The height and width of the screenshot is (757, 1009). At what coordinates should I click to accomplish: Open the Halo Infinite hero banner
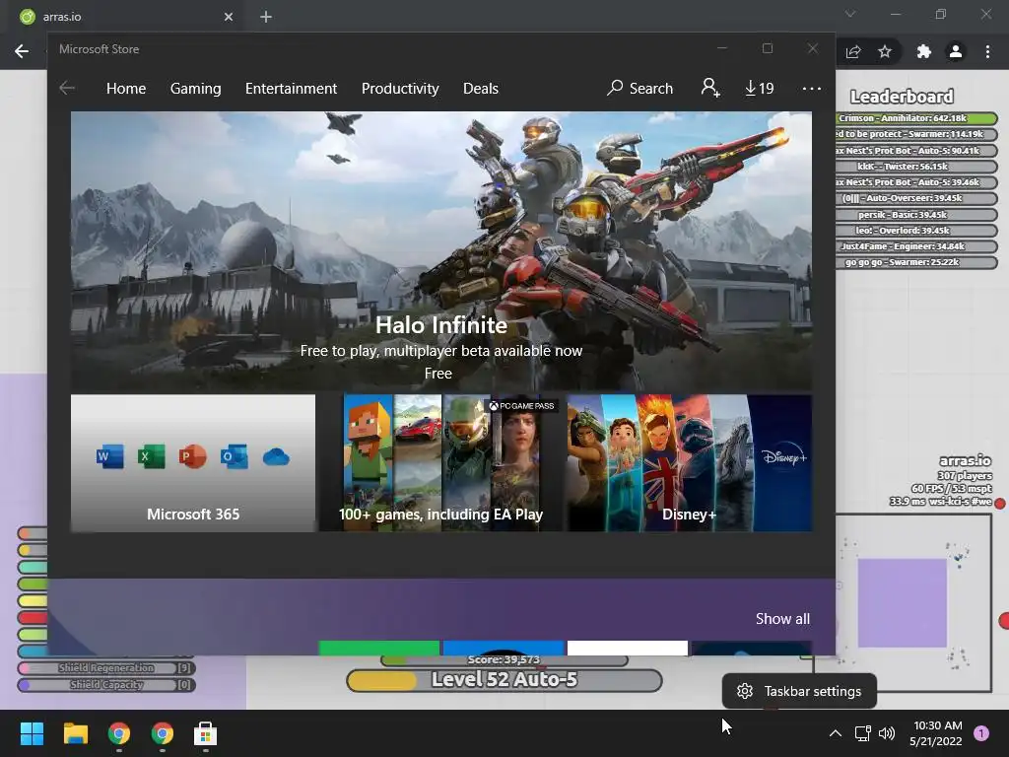point(441,251)
